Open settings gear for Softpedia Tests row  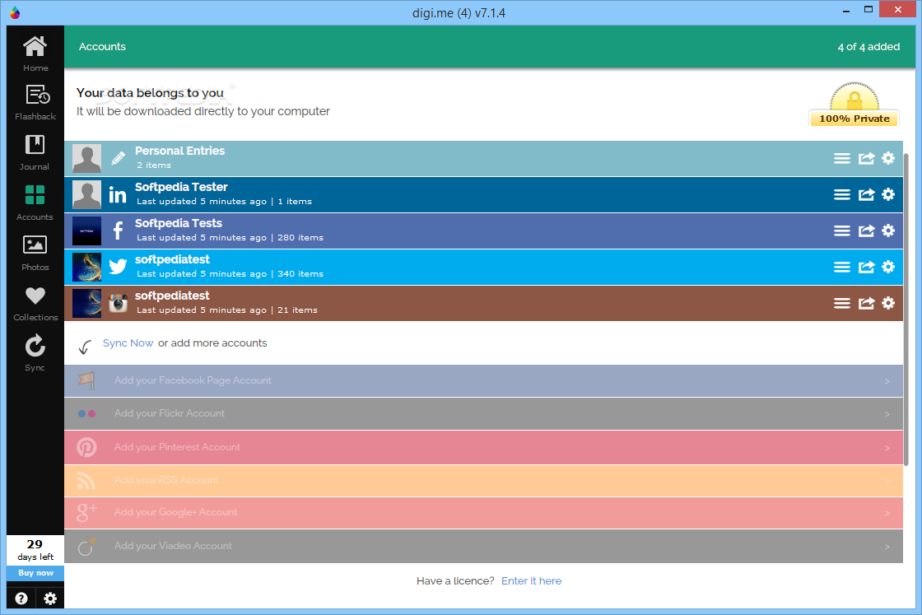pos(888,231)
